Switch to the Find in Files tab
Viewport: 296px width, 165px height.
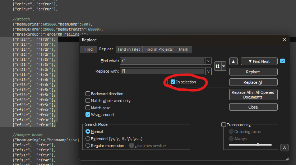(x=129, y=49)
